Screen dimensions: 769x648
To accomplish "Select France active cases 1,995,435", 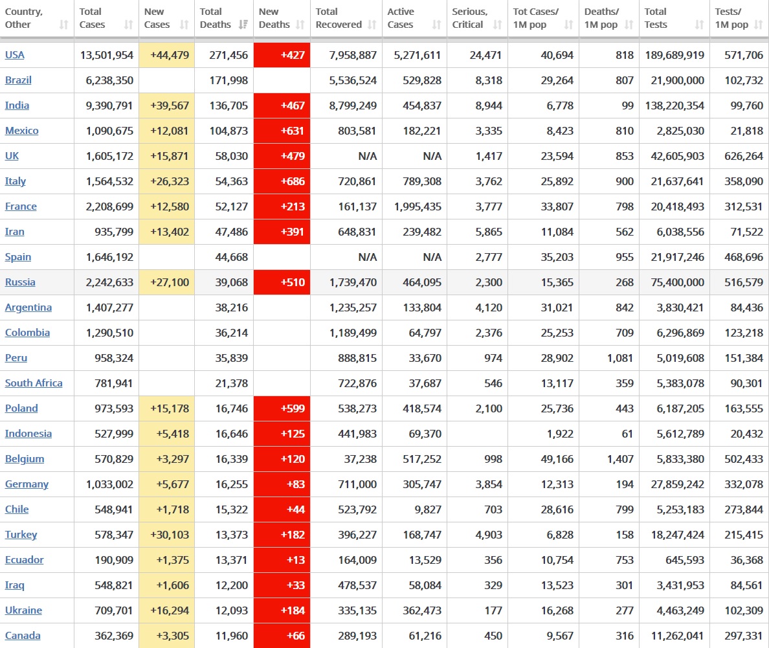I will click(x=418, y=207).
